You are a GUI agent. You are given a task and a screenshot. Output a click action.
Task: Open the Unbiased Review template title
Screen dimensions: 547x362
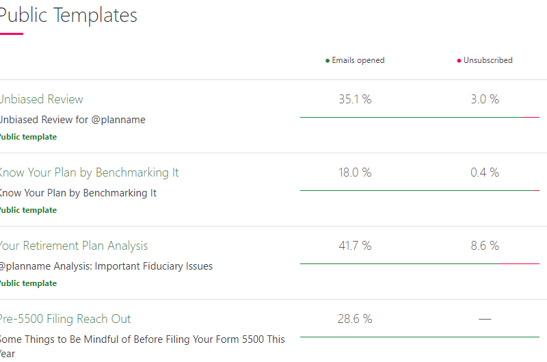click(x=41, y=99)
